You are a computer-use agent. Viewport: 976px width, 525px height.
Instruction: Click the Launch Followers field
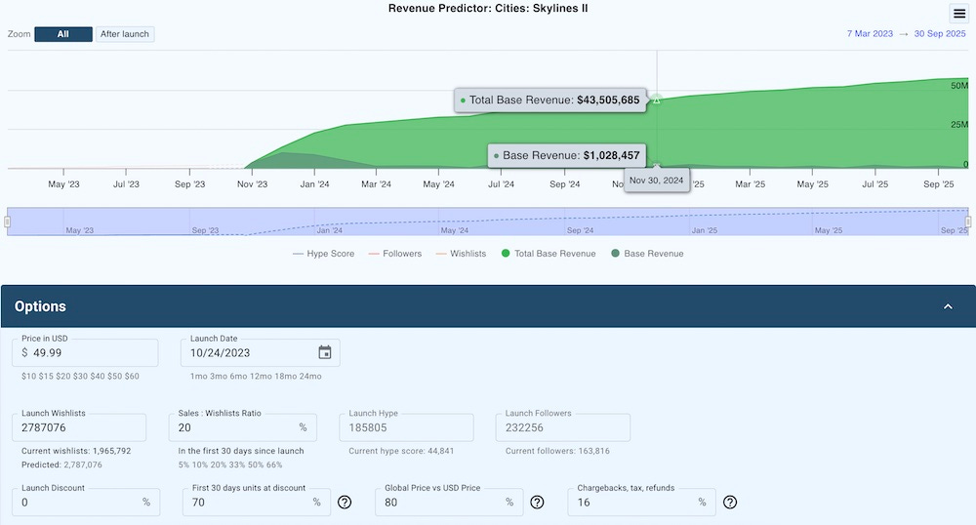[563, 427]
